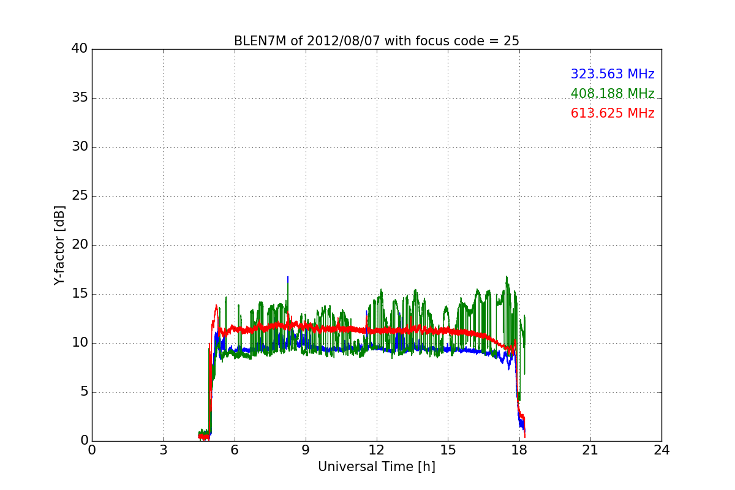Click x-axis tick label 15

tap(448, 450)
